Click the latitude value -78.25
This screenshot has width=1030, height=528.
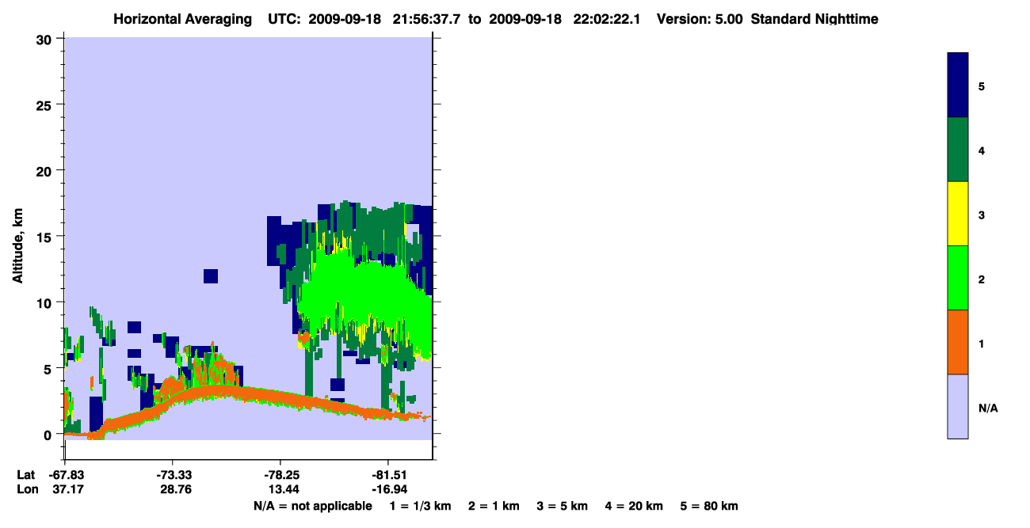pos(281,475)
